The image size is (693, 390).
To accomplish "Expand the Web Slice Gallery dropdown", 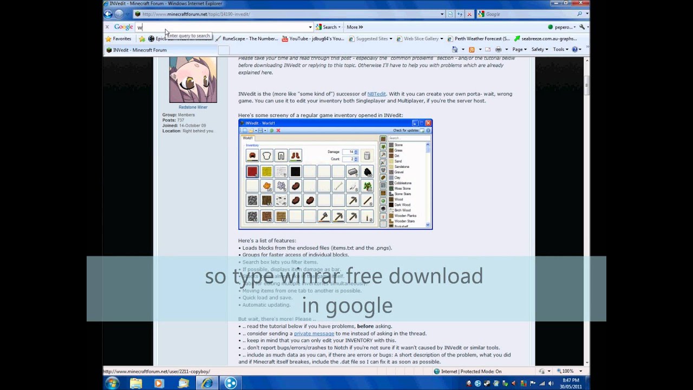I will pos(442,38).
